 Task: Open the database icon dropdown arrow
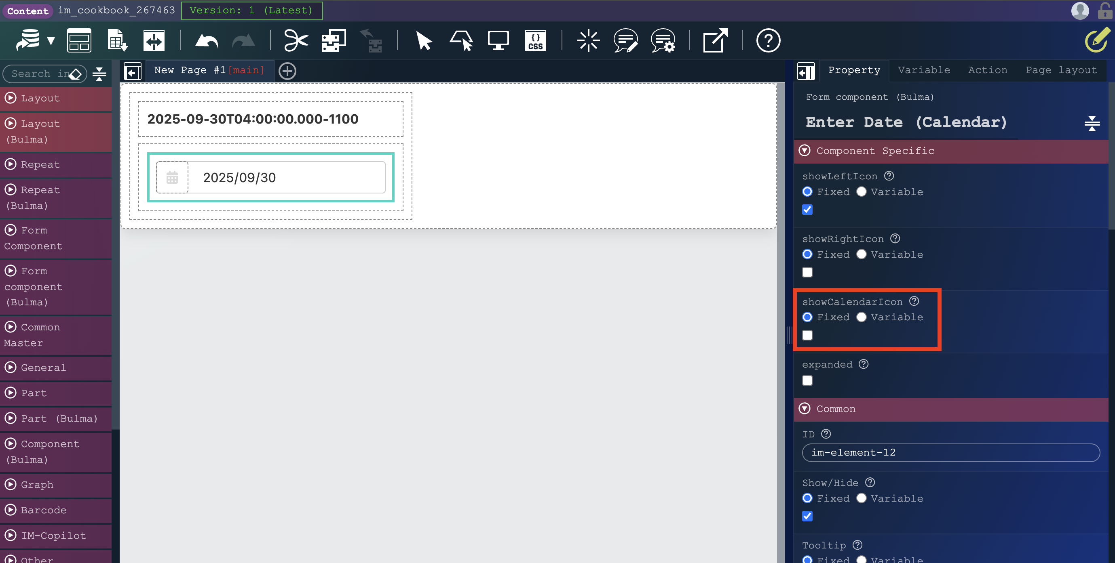coord(51,41)
